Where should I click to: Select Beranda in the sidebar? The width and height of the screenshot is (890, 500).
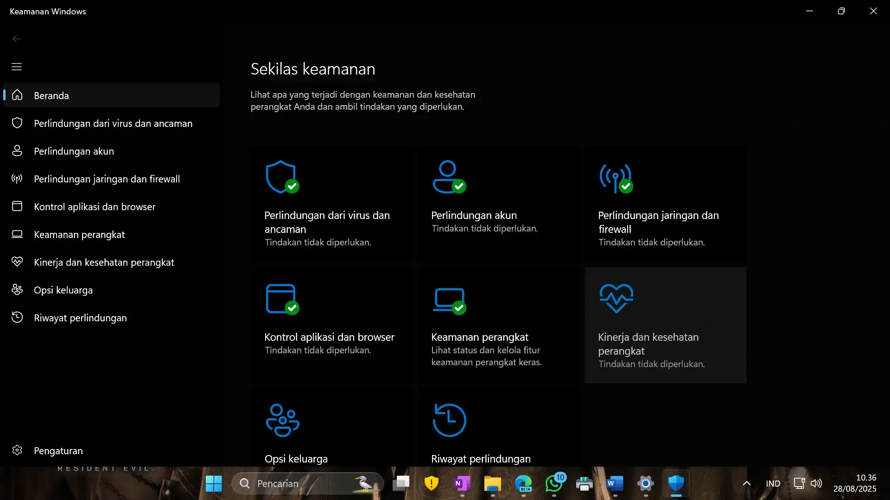[112, 95]
